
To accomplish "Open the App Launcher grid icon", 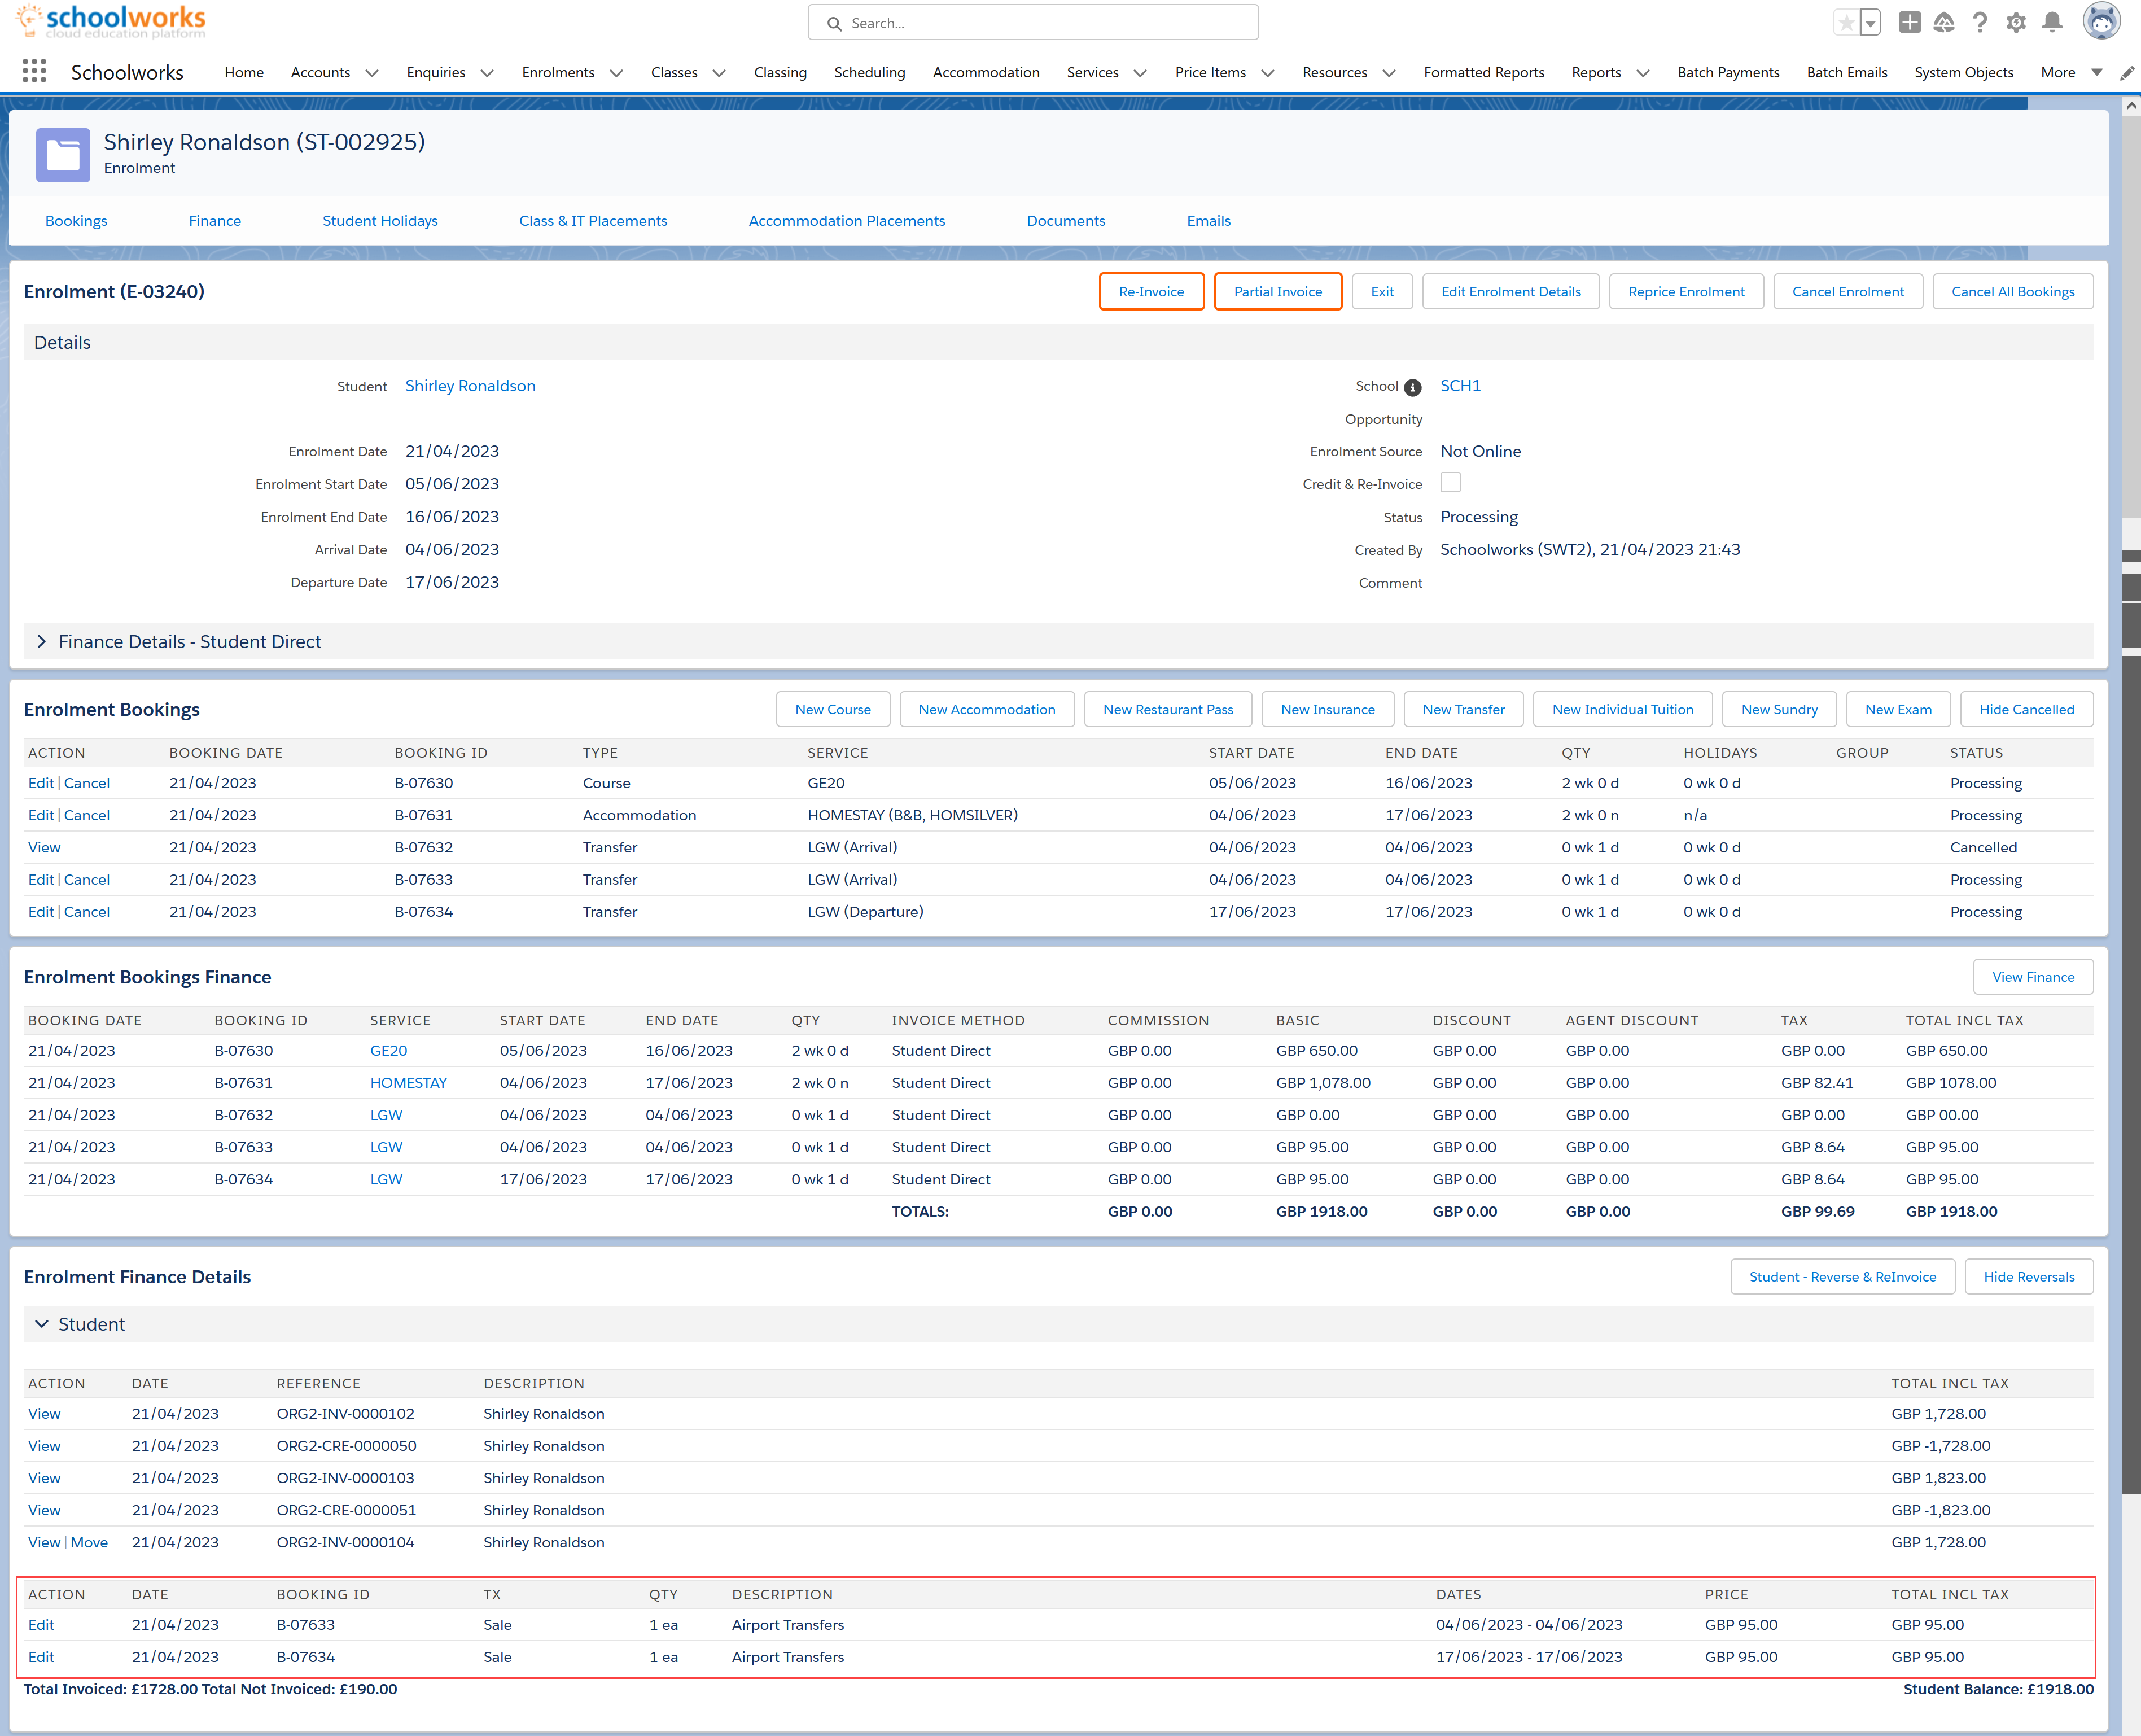I will click(x=34, y=71).
